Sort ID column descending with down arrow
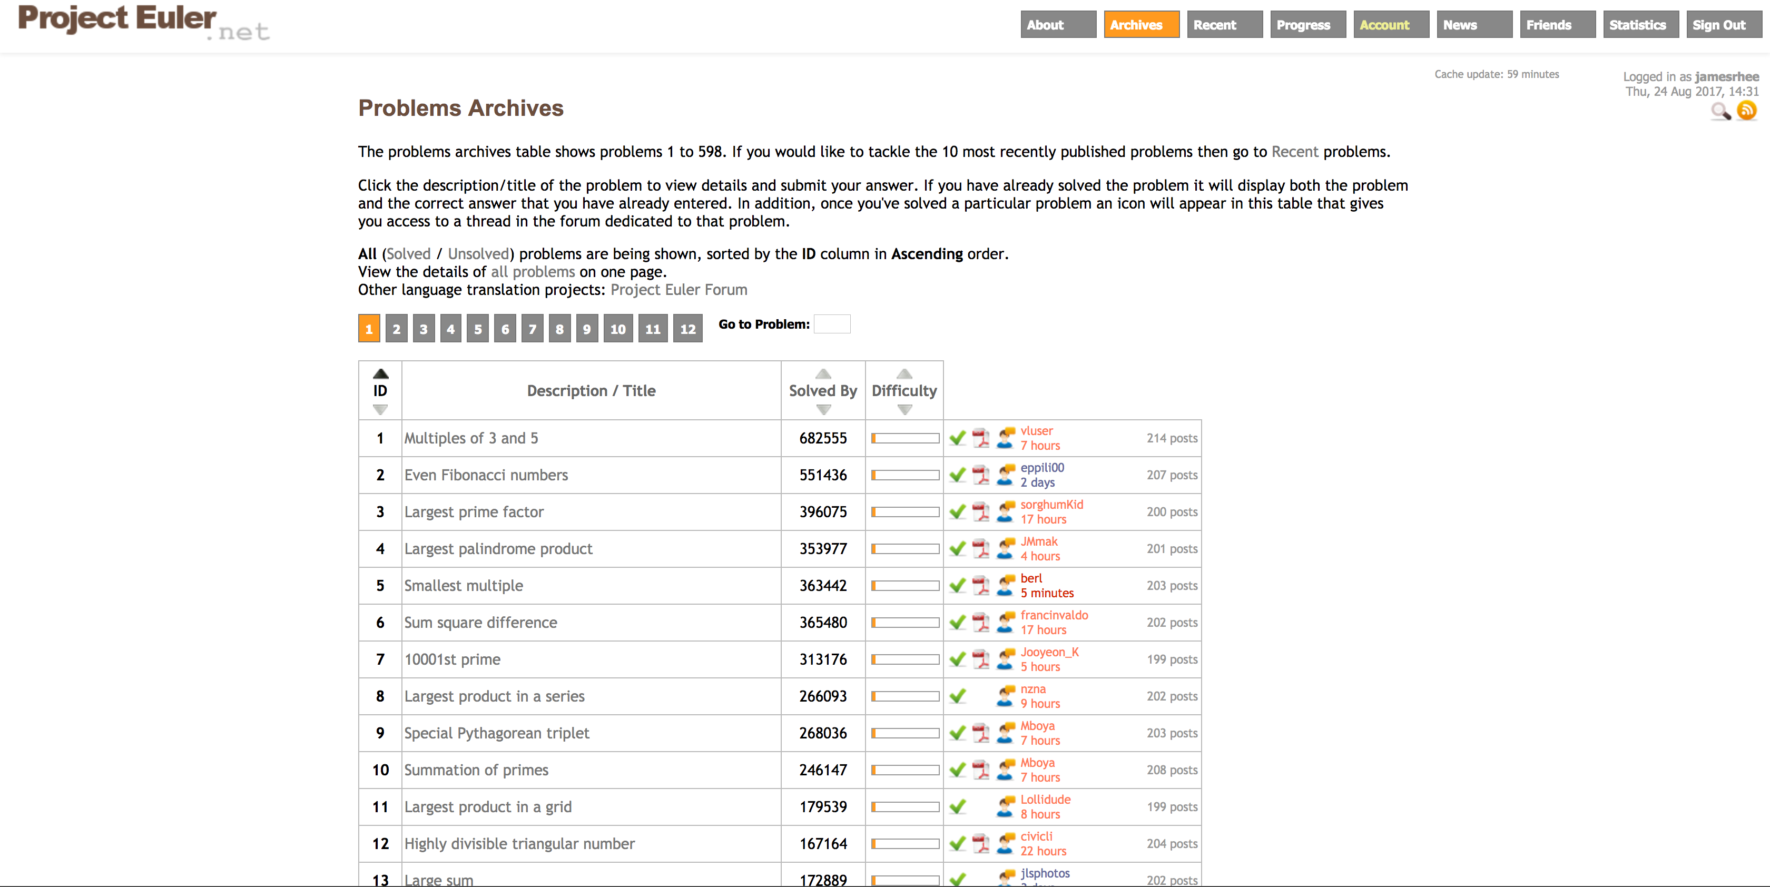The image size is (1770, 887). 381,409
